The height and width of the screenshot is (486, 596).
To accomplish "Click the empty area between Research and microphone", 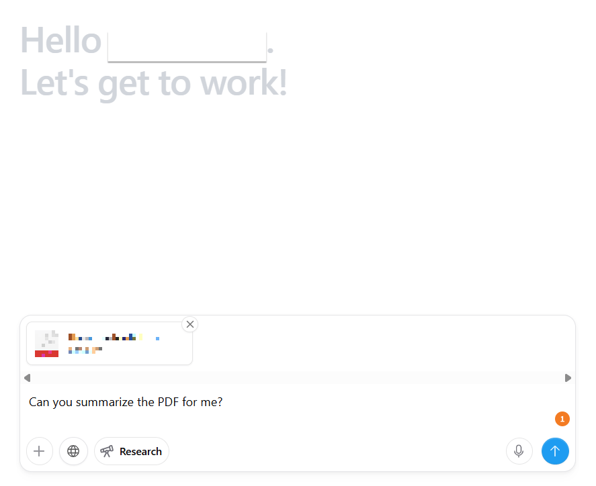I will (336, 451).
